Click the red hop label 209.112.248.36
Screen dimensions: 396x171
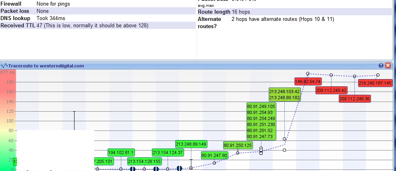click(x=355, y=99)
